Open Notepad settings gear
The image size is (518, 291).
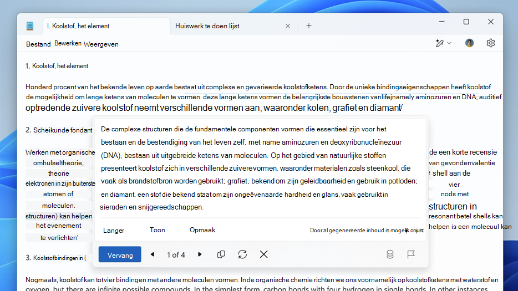click(491, 43)
